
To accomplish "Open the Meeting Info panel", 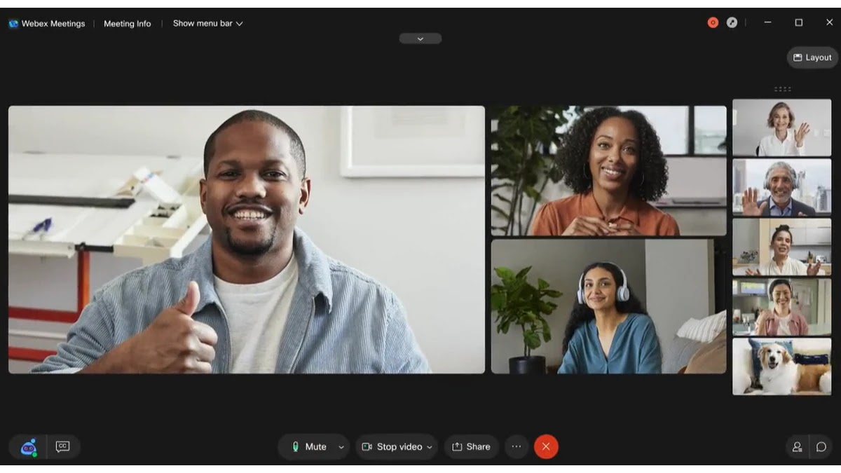I will (x=128, y=23).
